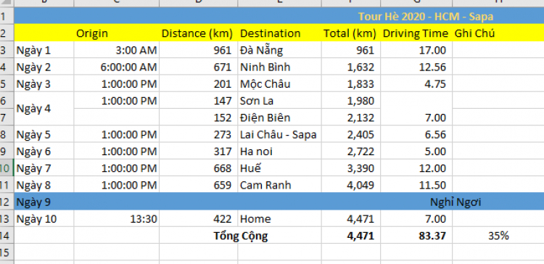Select the 'Ngày 7' cell
The width and height of the screenshot is (544, 264).
pos(44,168)
